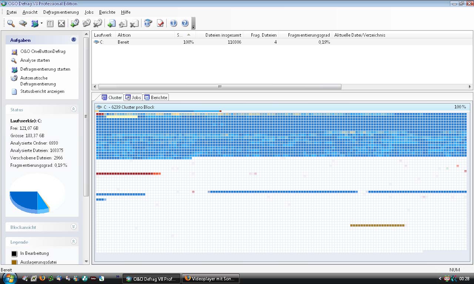The width and height of the screenshot is (474, 284).
Task: Click "Frei: 121,07 GB" status text
Action: coord(24,128)
